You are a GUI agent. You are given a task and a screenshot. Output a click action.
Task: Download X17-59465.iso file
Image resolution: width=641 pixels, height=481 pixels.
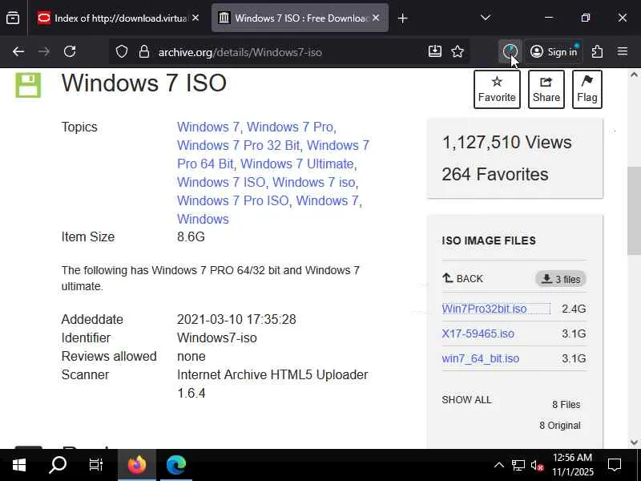(478, 333)
